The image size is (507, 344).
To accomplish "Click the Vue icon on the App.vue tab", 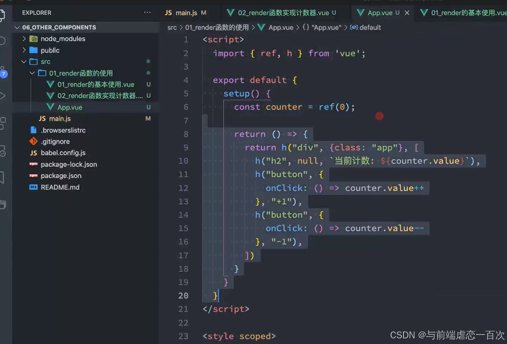I will (360, 13).
